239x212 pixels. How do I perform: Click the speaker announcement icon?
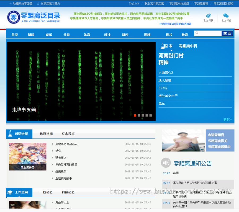tap(166, 163)
